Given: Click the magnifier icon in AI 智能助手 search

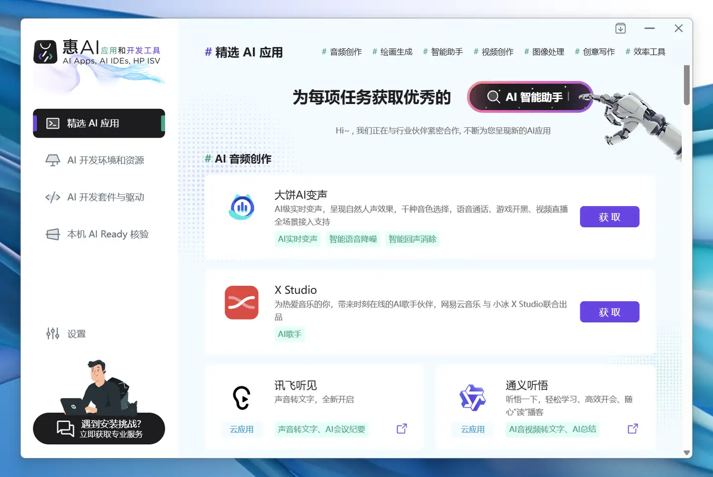Looking at the screenshot, I should pos(493,97).
